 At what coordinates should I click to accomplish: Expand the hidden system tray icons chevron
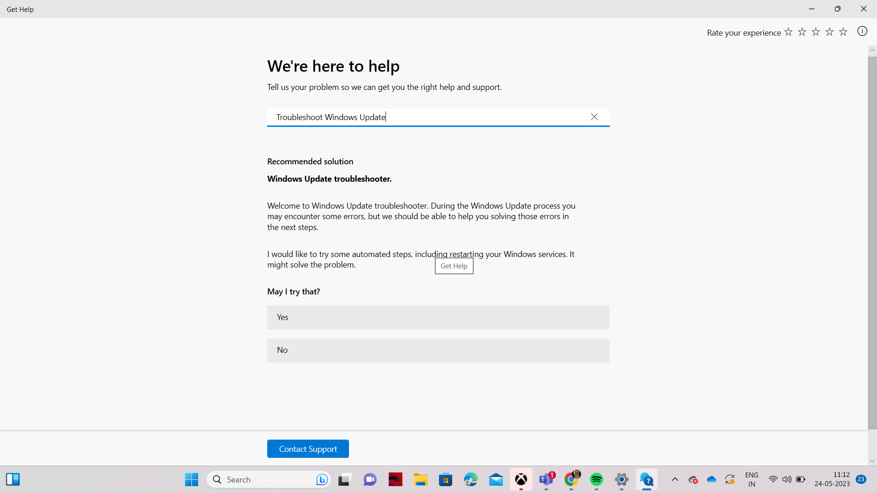pos(675,479)
